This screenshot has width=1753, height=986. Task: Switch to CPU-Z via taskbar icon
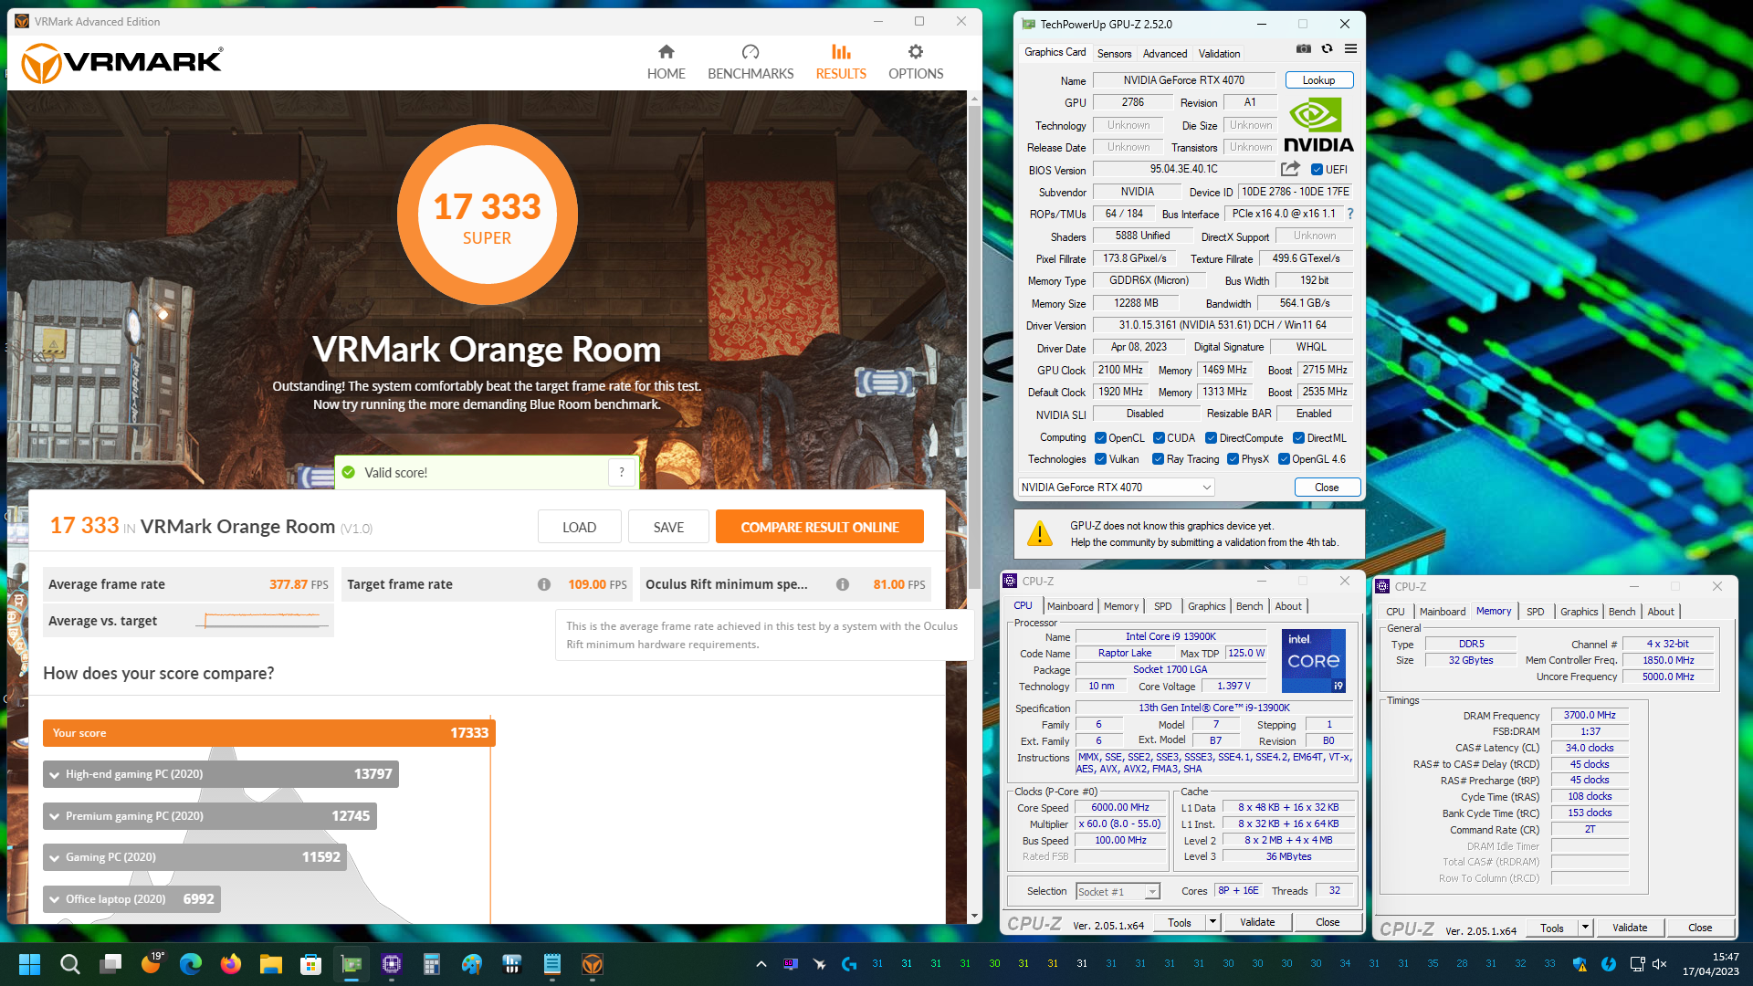[392, 964]
